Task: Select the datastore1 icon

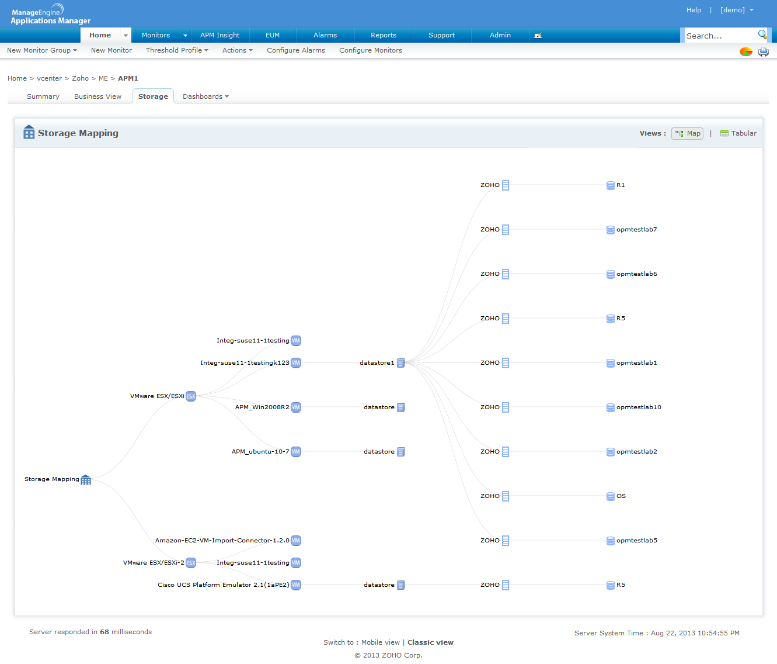Action: [400, 363]
